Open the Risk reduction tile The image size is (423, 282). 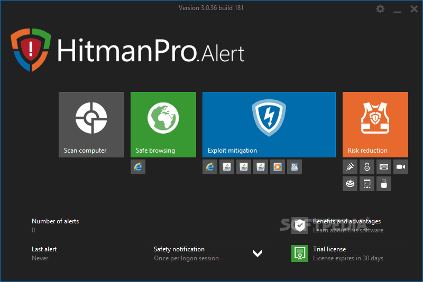[375, 125]
